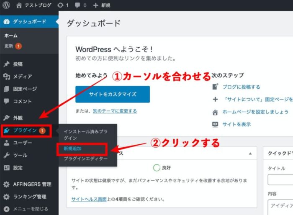Select インストール済みプラグイン in plugin flyout
293x215 pixels.
(85, 135)
